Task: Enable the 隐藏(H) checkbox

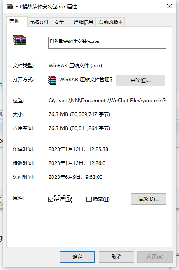Action: (89, 199)
